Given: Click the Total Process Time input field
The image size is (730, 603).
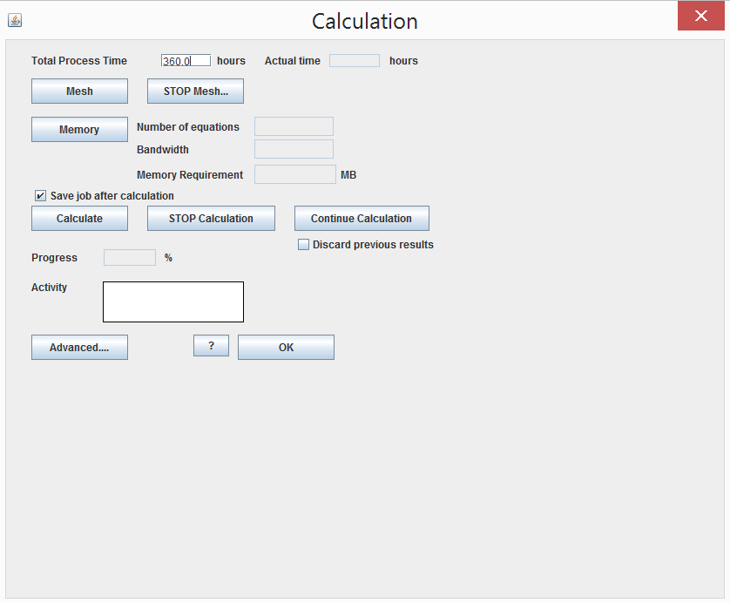Looking at the screenshot, I should (x=186, y=61).
